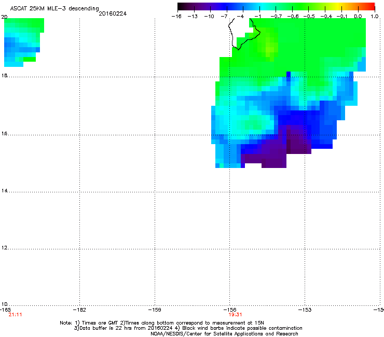Click the black island coastline outline
Viewport: 384px width, 337px height.
pyautogui.click(x=244, y=34)
